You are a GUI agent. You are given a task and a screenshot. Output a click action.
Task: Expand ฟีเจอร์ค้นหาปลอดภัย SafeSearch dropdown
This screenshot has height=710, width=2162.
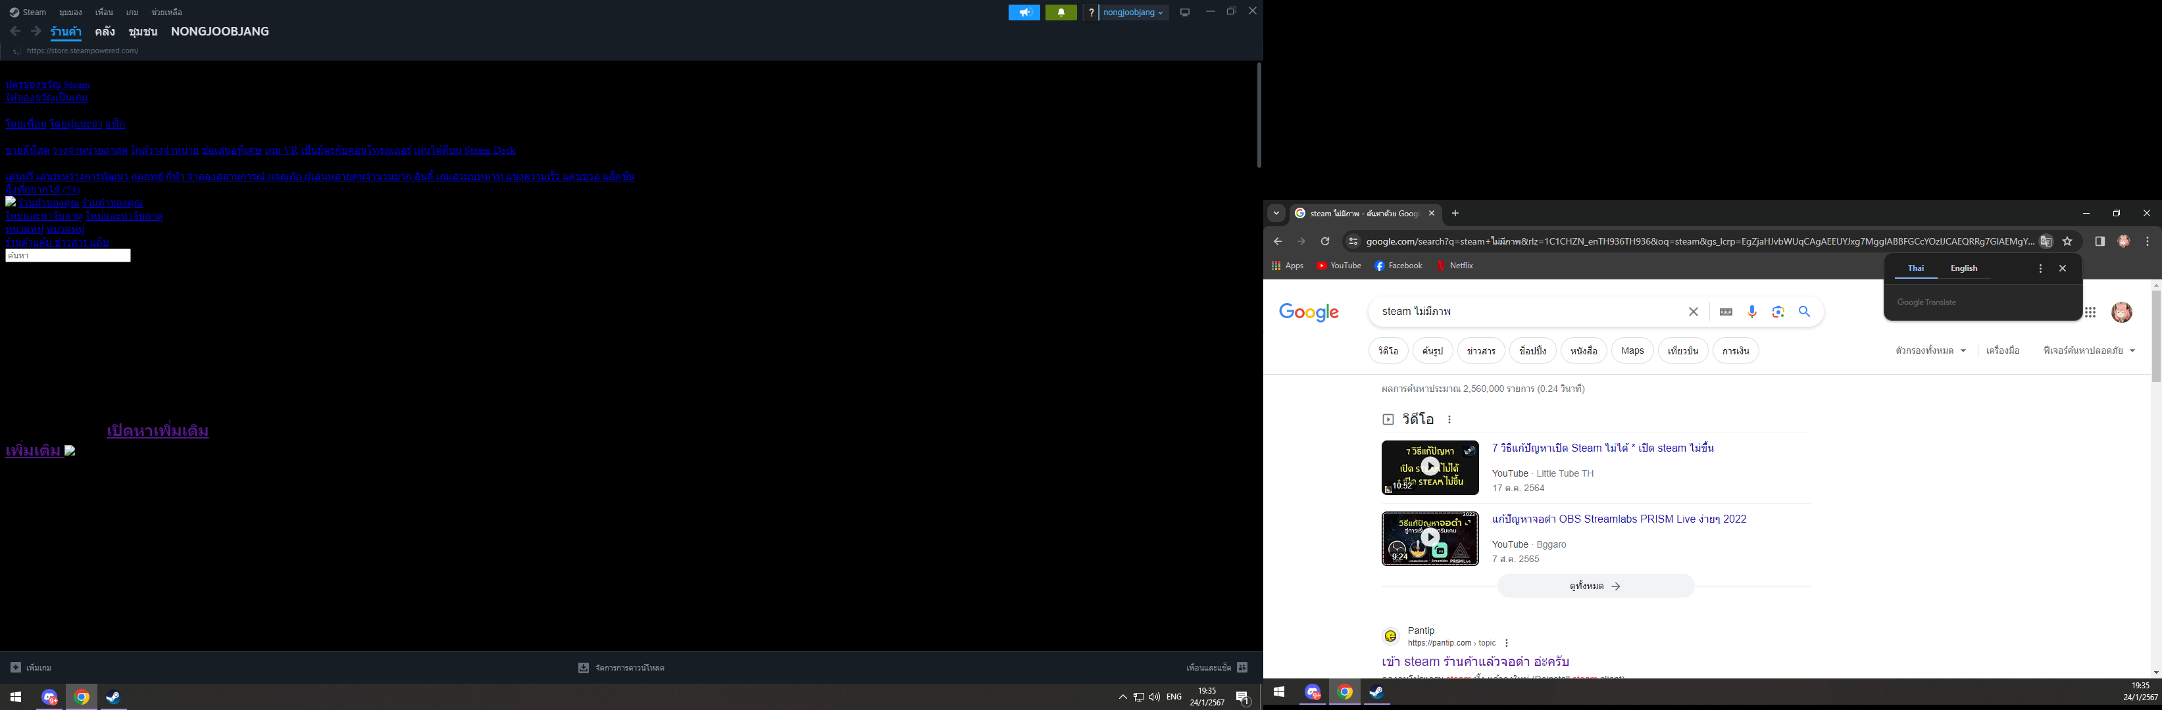pos(2089,350)
